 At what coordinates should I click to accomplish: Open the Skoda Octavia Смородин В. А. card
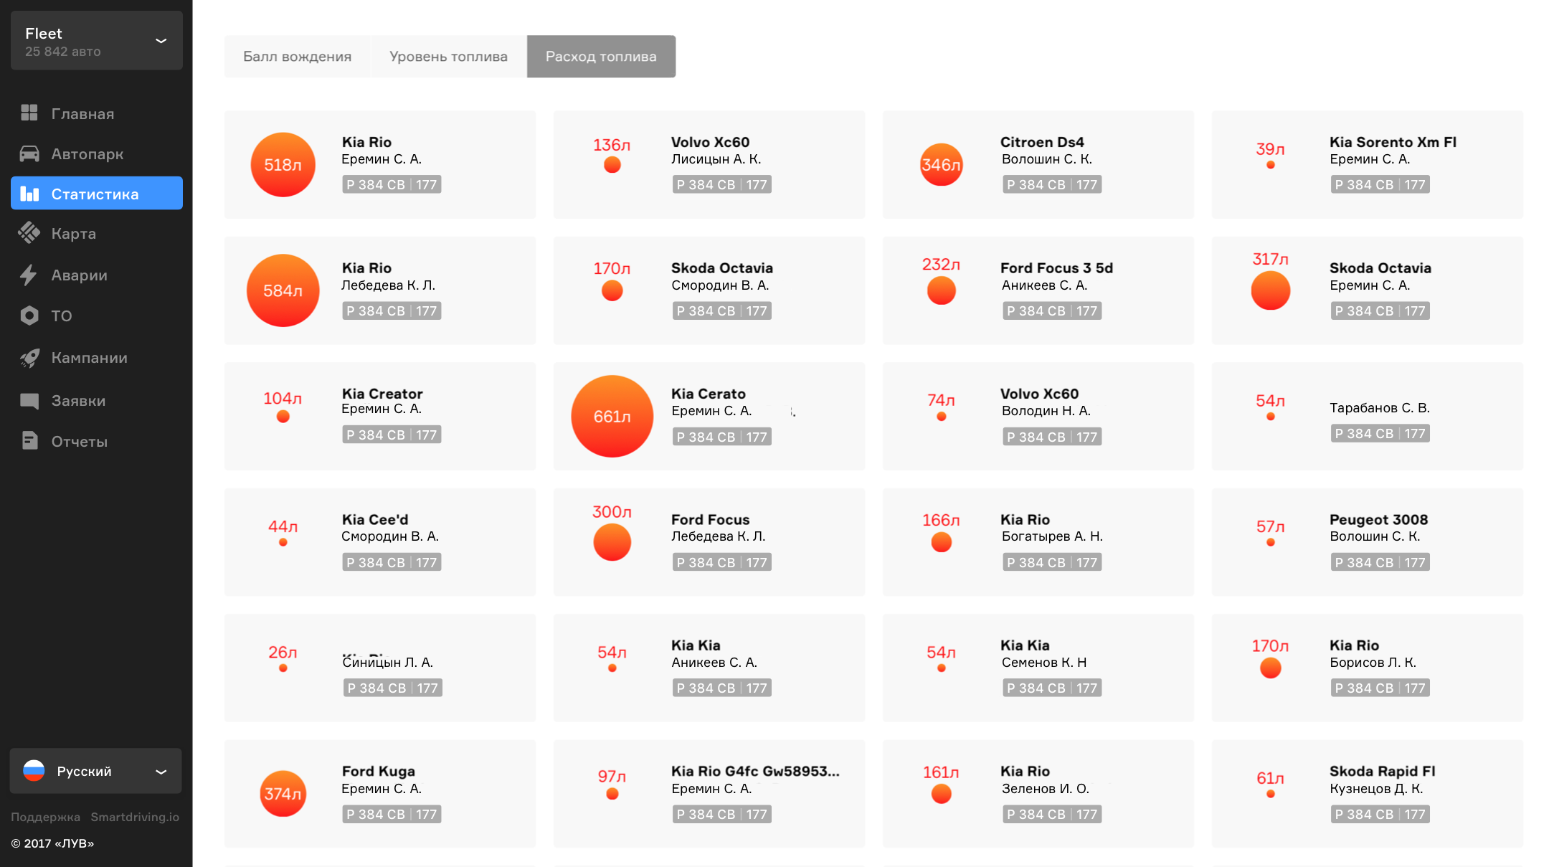(709, 290)
